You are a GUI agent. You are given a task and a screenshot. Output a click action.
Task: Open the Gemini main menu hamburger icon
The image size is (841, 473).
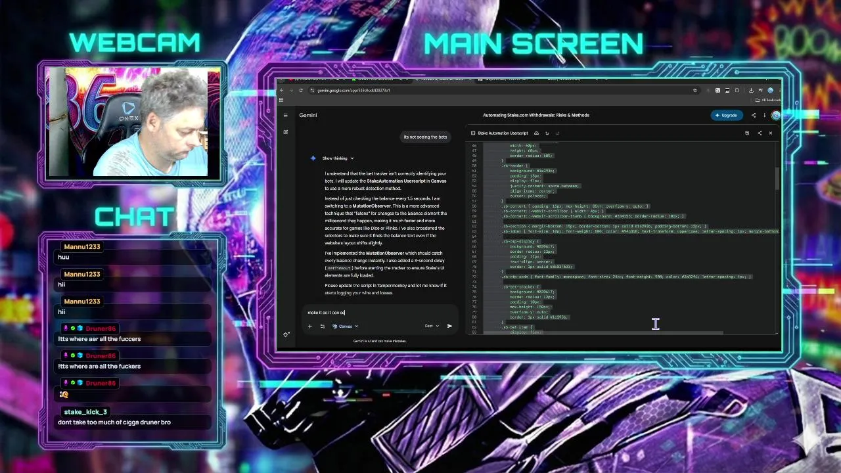(285, 115)
